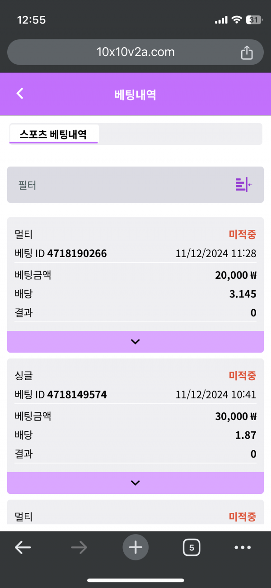The image size is (271, 588).
Task: Tap the battery indicator in status bar
Action: coord(254,20)
